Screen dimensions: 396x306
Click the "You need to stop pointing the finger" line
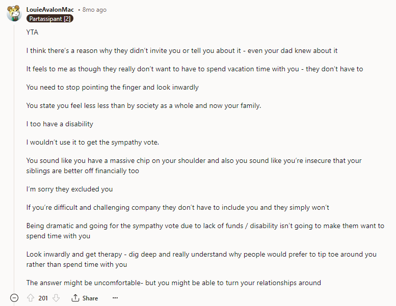click(112, 87)
